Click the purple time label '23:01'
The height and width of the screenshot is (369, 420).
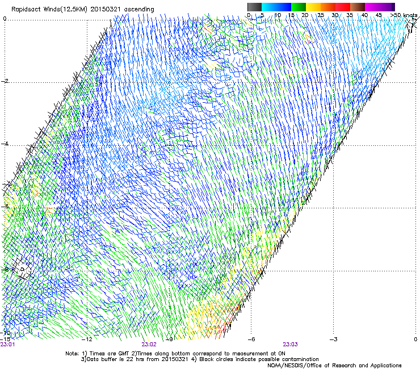tap(7, 345)
